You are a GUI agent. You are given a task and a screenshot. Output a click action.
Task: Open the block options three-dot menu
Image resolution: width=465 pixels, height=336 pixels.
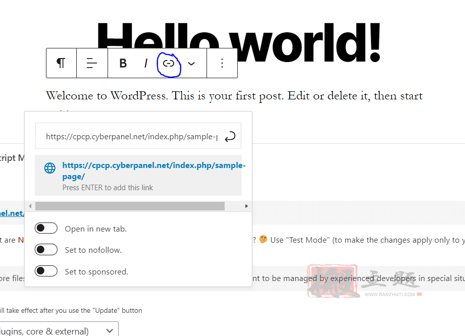[222, 63]
